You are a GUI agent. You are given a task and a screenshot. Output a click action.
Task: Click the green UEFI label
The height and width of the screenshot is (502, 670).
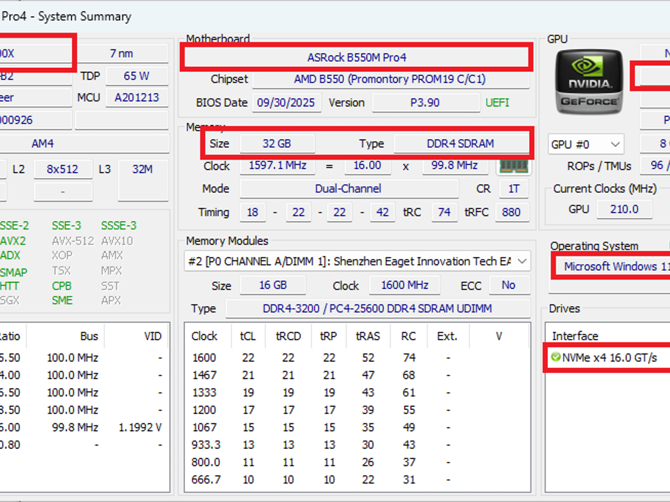tap(497, 103)
